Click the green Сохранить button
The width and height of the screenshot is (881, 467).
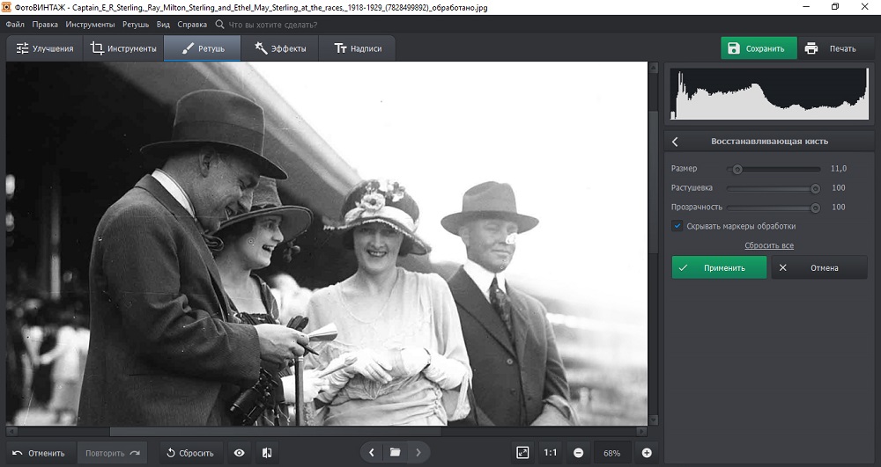click(758, 48)
